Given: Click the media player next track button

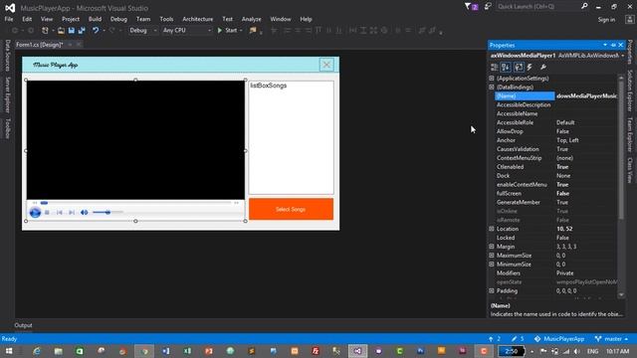Looking at the screenshot, I should click(72, 212).
